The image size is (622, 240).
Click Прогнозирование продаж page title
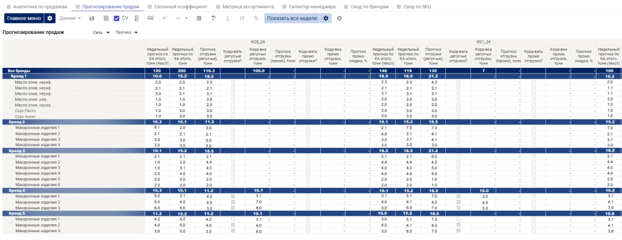(33, 33)
